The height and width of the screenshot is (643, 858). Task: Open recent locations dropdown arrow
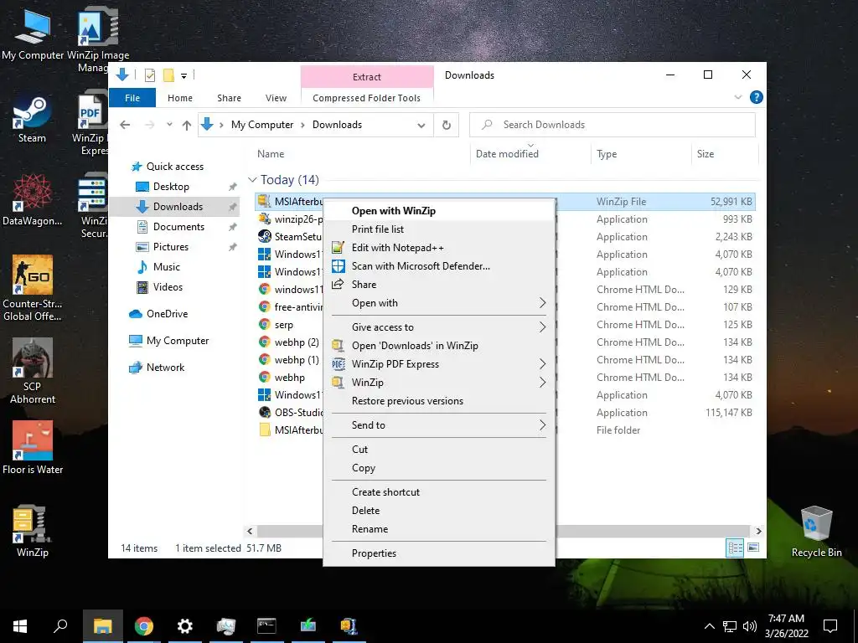point(169,125)
